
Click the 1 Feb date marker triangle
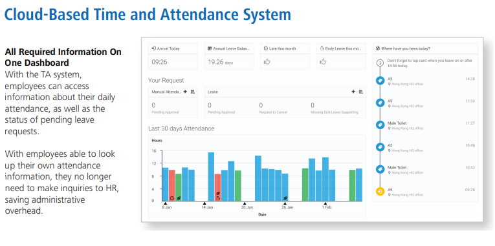(325, 203)
